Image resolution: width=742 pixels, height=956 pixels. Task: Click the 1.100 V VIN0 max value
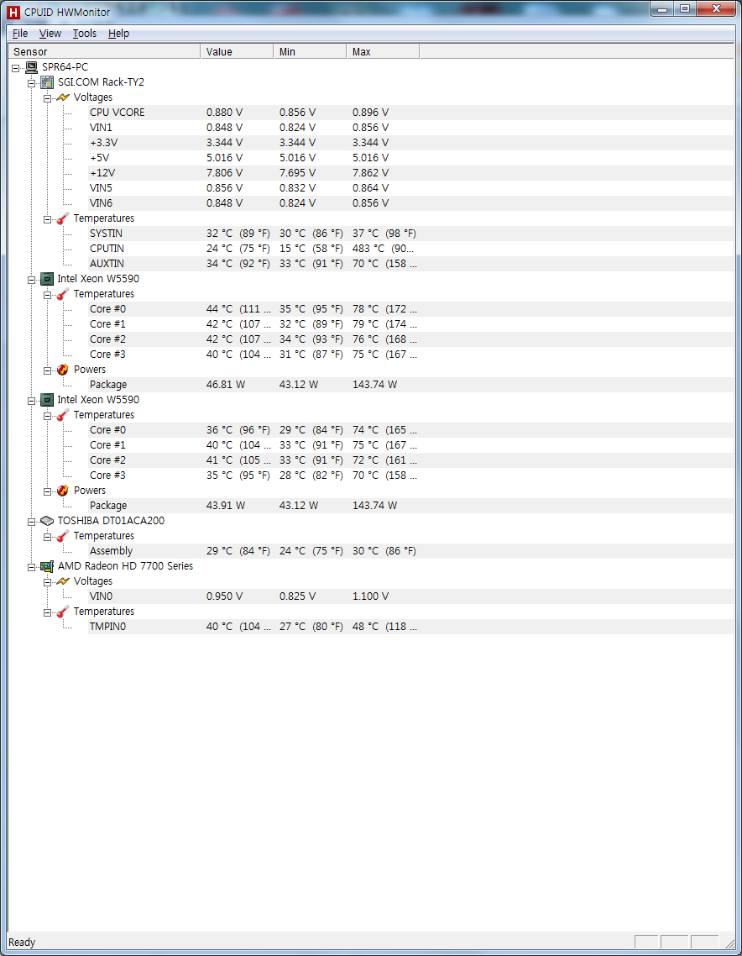pos(370,596)
